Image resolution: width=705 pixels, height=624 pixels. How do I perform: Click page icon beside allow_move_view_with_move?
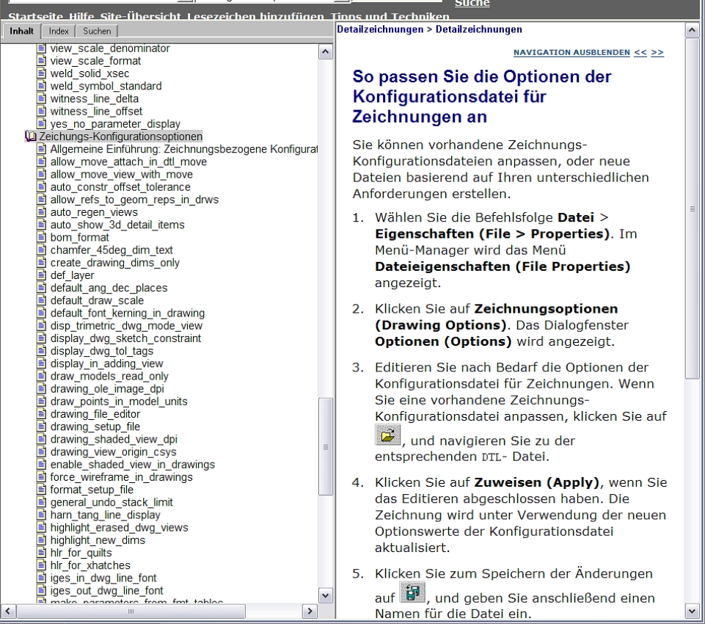pos(41,174)
